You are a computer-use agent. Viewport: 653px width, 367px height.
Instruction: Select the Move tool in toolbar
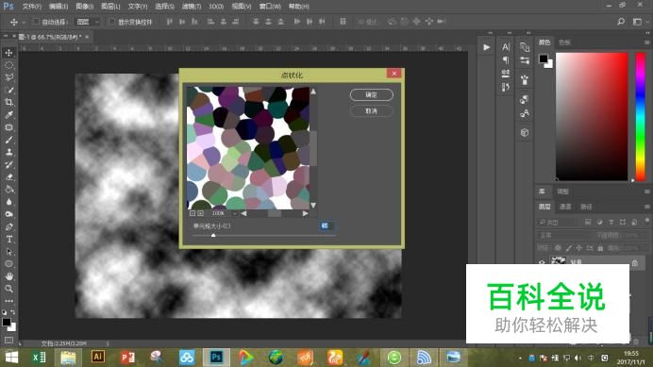click(x=8, y=53)
